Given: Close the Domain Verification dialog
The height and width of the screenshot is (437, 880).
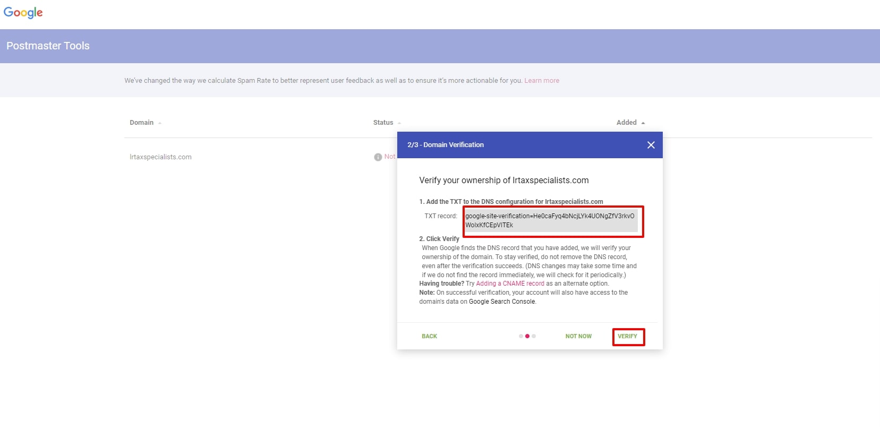Looking at the screenshot, I should coord(651,145).
